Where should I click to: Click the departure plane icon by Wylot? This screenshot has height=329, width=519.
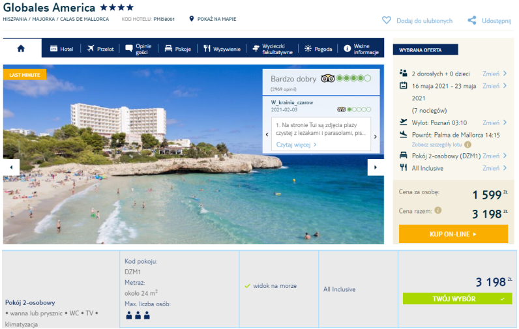tap(403, 122)
